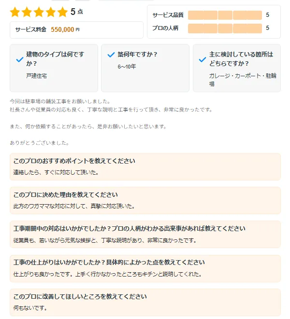Click the このプロに決めた理由を教えてください section
This screenshot has height=319, width=290.
coord(145,200)
